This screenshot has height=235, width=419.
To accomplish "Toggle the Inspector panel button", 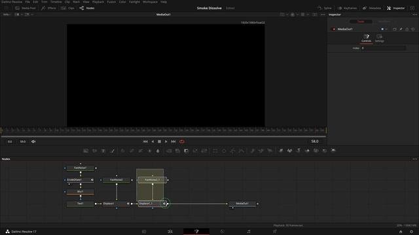I will (395, 8).
